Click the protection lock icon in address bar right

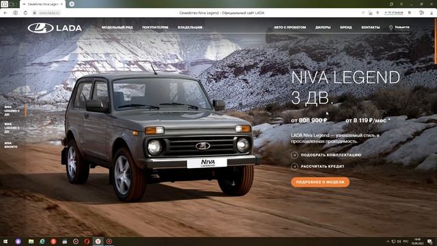(370, 13)
